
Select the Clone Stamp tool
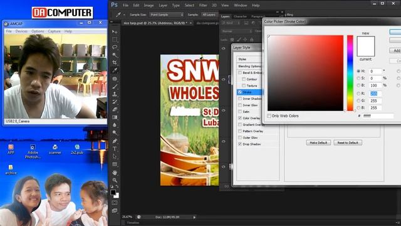pos(115,94)
